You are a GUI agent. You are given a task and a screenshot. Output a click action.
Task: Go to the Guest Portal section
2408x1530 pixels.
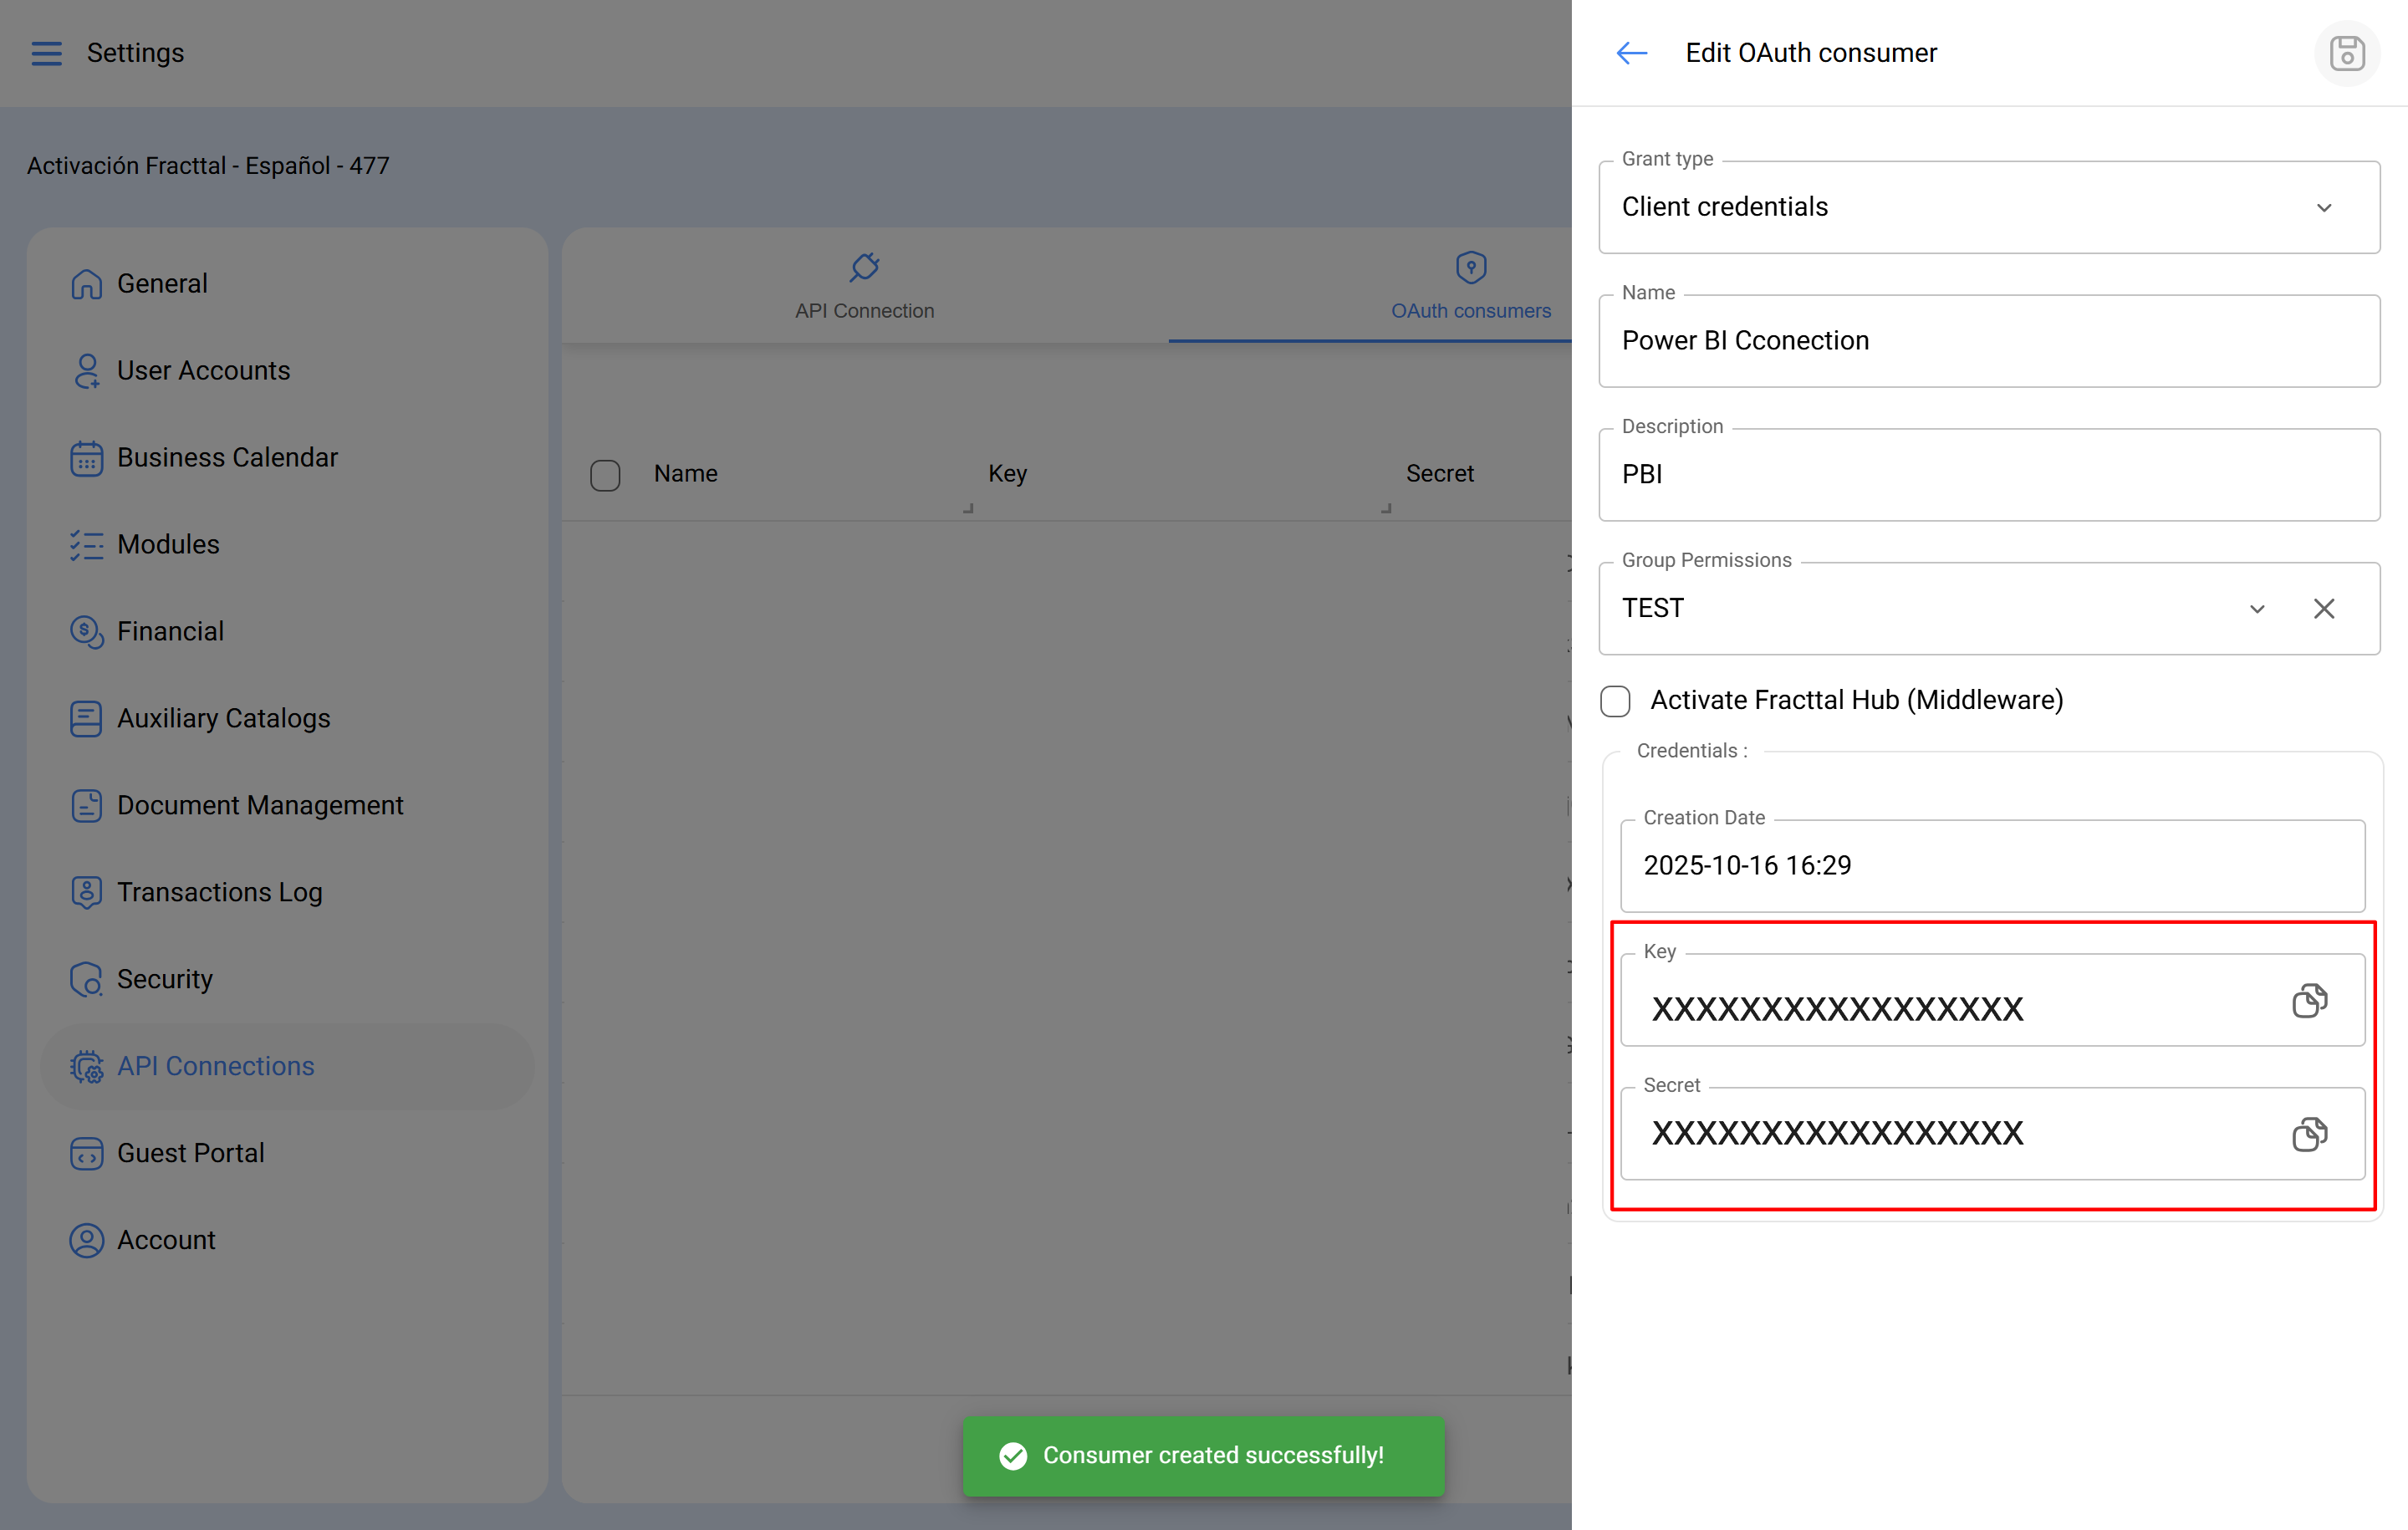[190, 1153]
